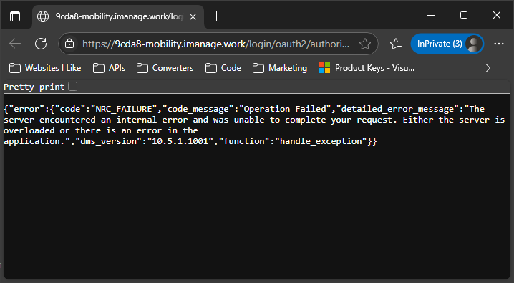Open Product Keys - Visual Studio bookmark
The height and width of the screenshot is (283, 514).
tap(367, 68)
